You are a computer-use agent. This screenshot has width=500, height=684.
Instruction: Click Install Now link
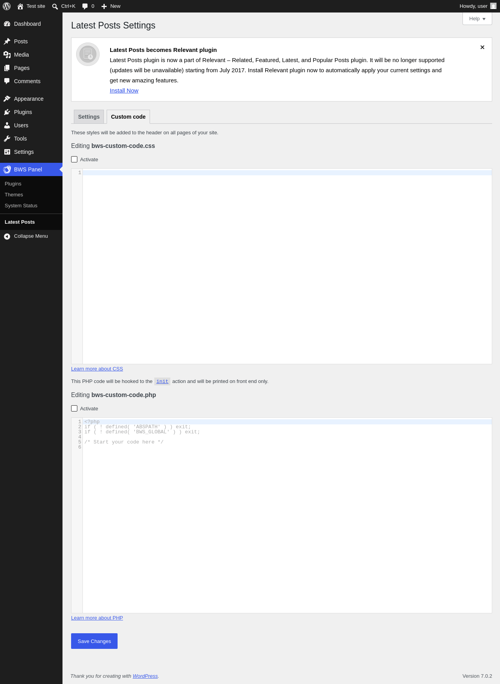(124, 91)
